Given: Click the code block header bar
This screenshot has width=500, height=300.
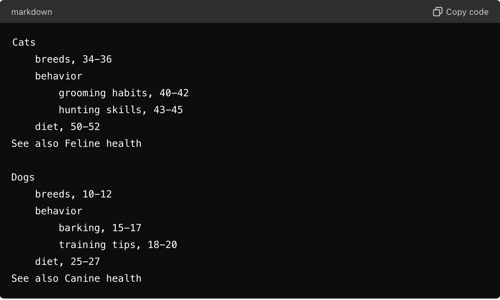Looking at the screenshot, I should tap(246, 12).
